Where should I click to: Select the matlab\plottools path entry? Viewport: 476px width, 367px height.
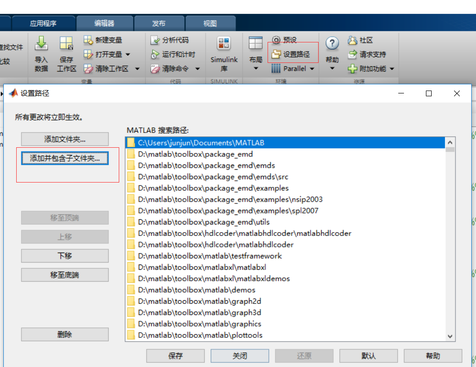[285, 335]
